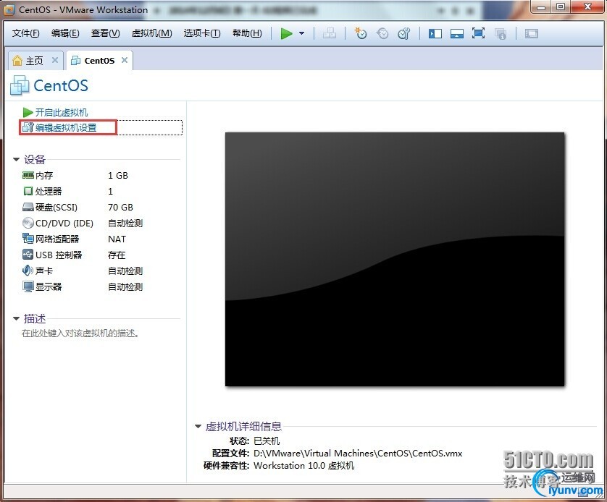The height and width of the screenshot is (502, 607).
Task: Open the 选项卡(T) menu
Action: point(202,33)
